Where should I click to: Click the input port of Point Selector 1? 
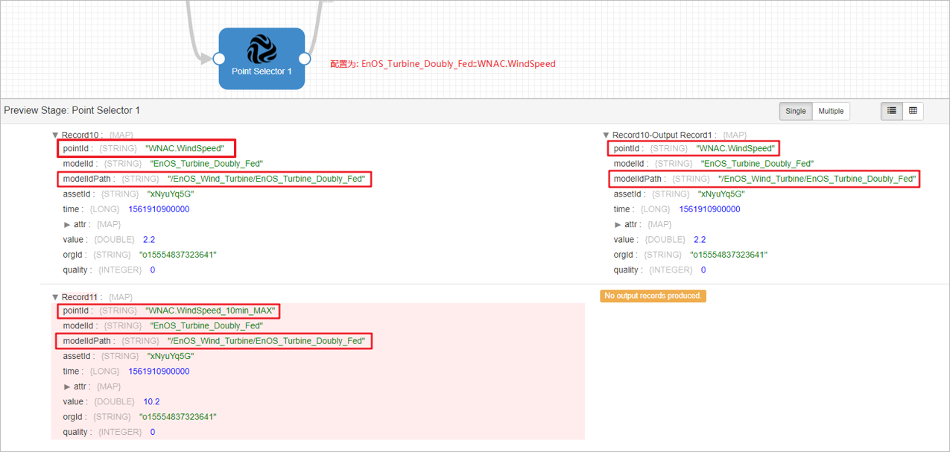click(219, 58)
